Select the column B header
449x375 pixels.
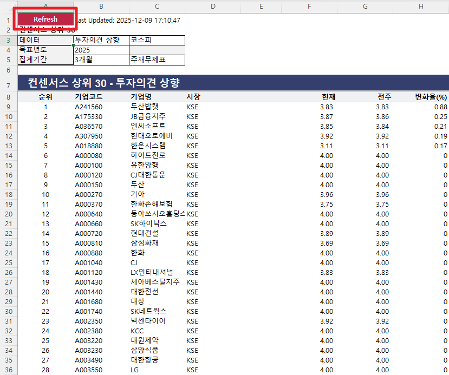[x=101, y=6]
